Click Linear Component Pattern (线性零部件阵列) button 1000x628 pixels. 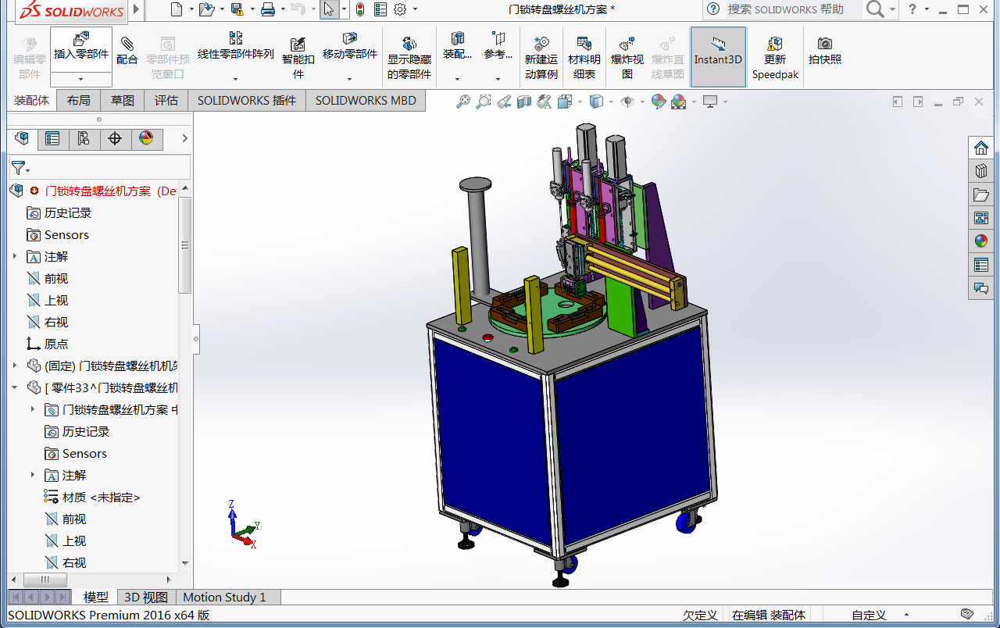235,39
